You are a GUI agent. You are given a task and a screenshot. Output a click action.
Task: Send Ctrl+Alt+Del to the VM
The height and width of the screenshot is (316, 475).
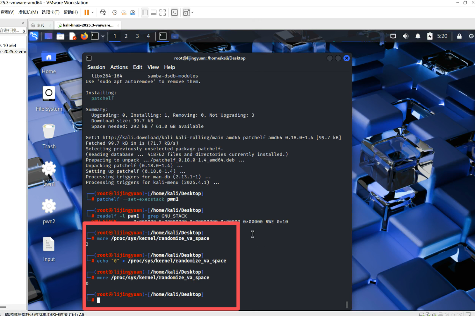[103, 12]
